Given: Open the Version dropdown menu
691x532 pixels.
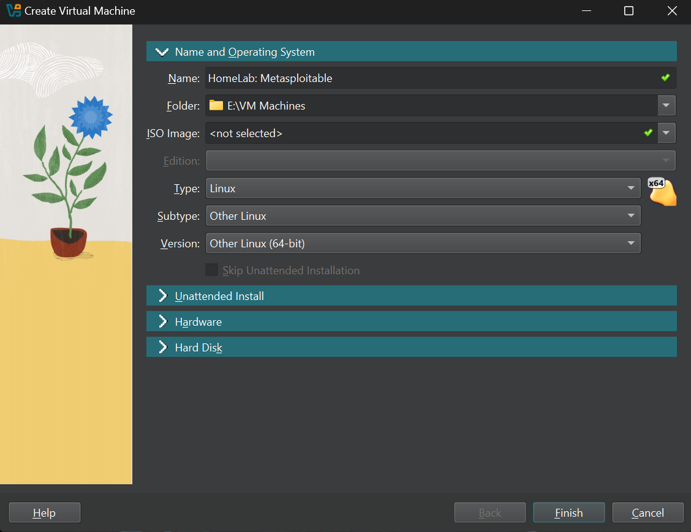Looking at the screenshot, I should coord(423,244).
